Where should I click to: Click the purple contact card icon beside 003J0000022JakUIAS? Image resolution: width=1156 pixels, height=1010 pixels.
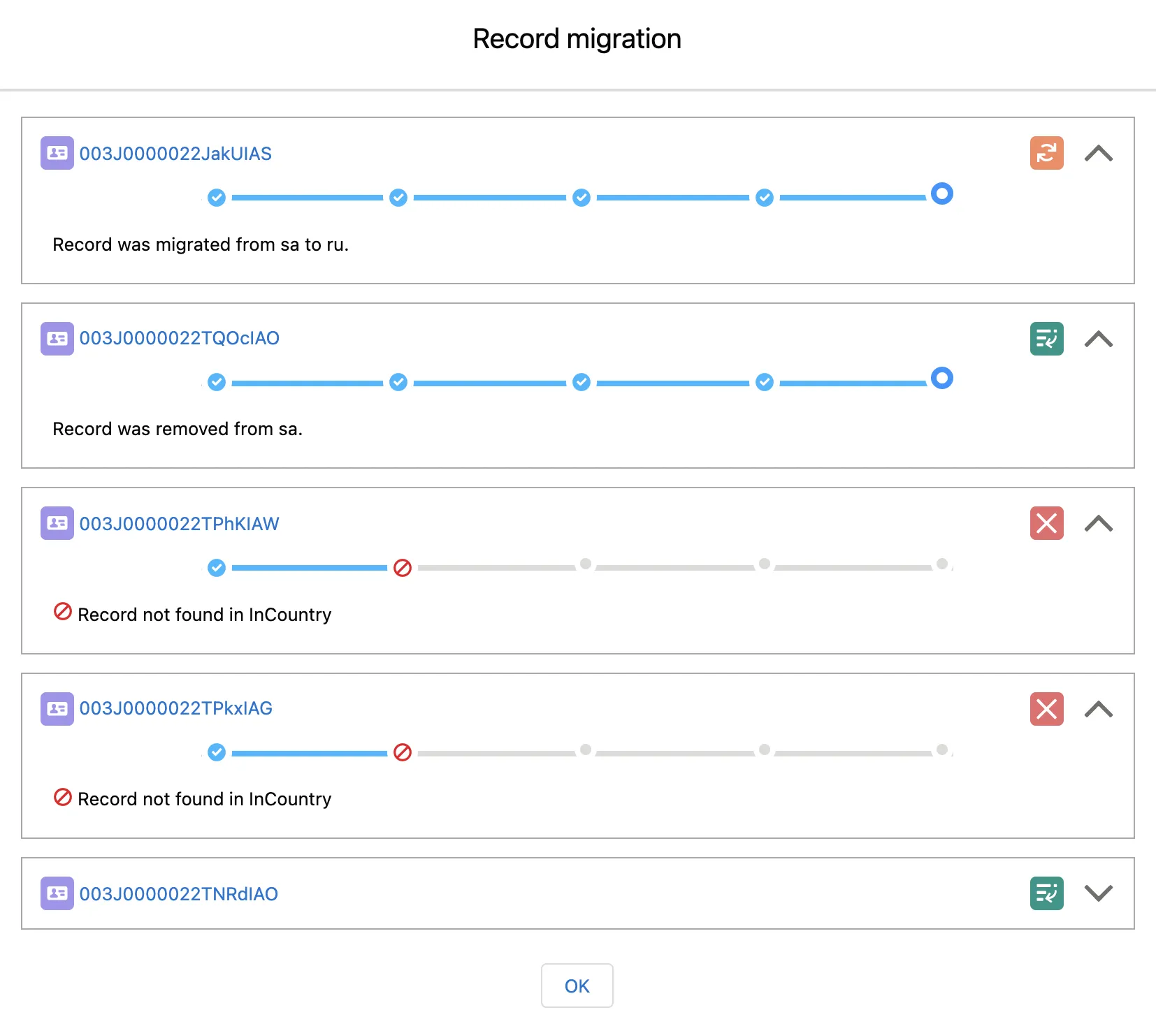[57, 153]
